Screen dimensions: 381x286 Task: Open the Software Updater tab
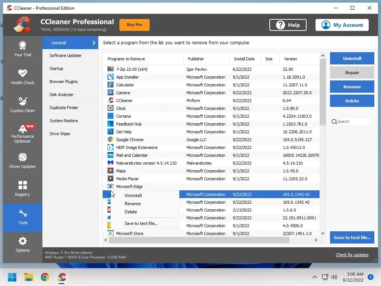tap(70, 55)
